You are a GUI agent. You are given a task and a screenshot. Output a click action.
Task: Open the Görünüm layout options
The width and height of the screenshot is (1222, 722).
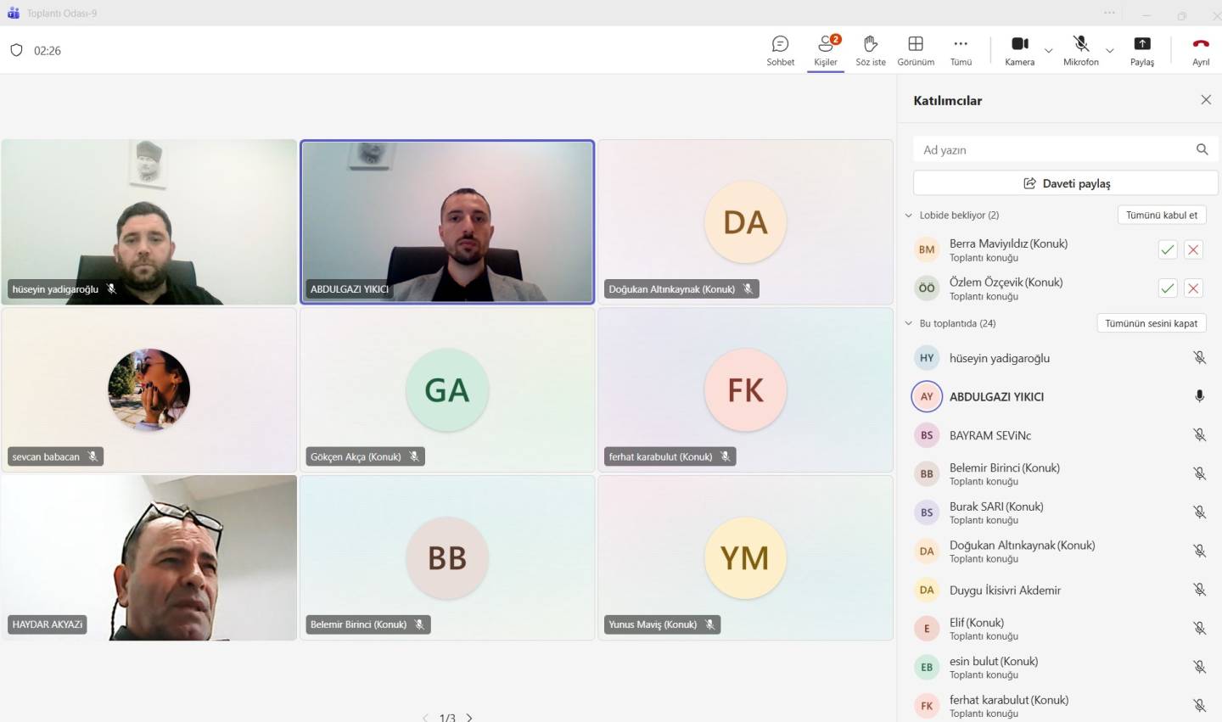916,50
